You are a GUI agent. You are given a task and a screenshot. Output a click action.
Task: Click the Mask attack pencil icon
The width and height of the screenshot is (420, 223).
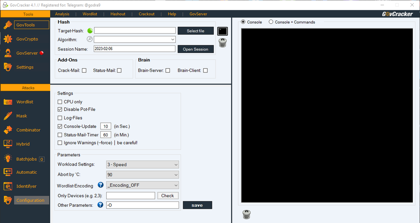tap(8, 116)
